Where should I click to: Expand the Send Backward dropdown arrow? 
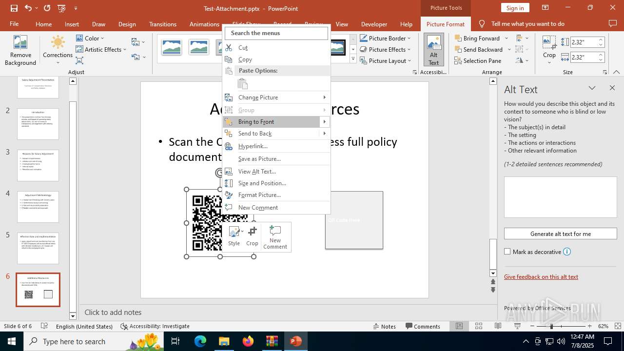[x=509, y=49]
